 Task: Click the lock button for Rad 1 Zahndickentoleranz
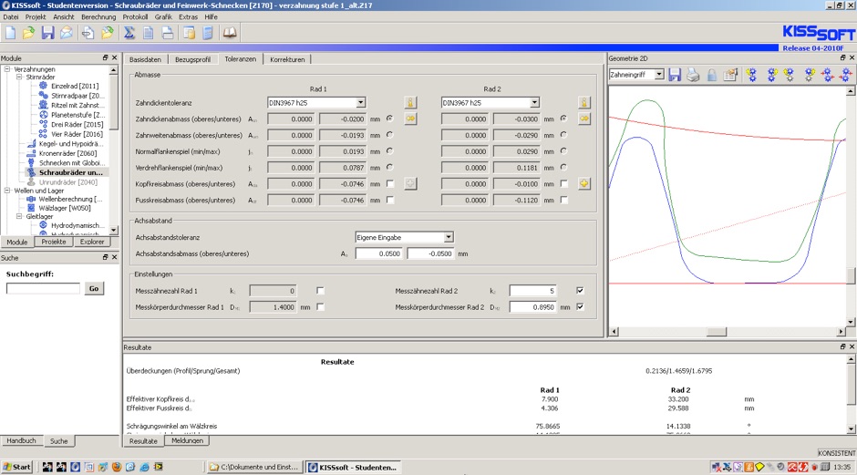point(410,102)
